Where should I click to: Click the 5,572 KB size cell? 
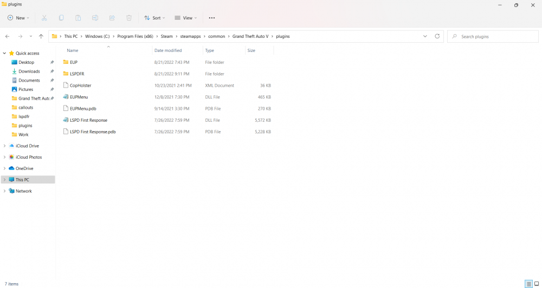point(263,120)
